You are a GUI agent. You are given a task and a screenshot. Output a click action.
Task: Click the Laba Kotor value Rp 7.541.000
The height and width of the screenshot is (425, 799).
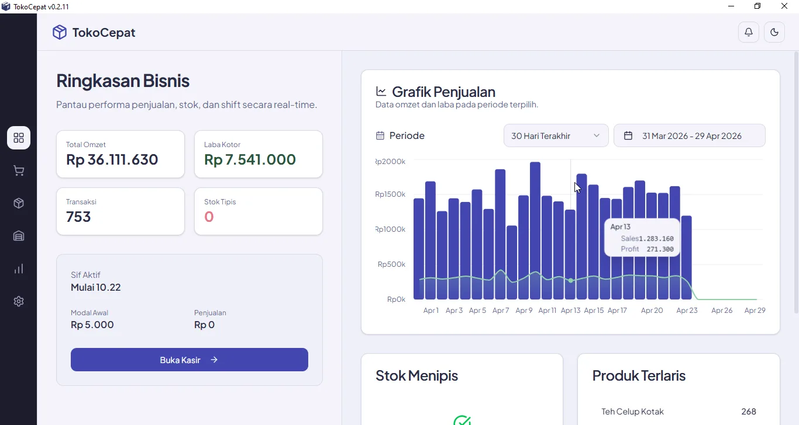[x=250, y=159]
